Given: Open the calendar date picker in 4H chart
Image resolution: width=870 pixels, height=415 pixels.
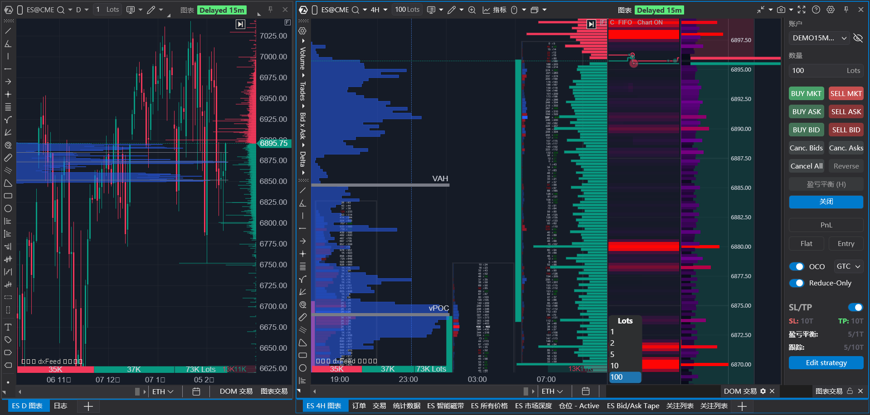Looking at the screenshot, I should click(x=586, y=391).
